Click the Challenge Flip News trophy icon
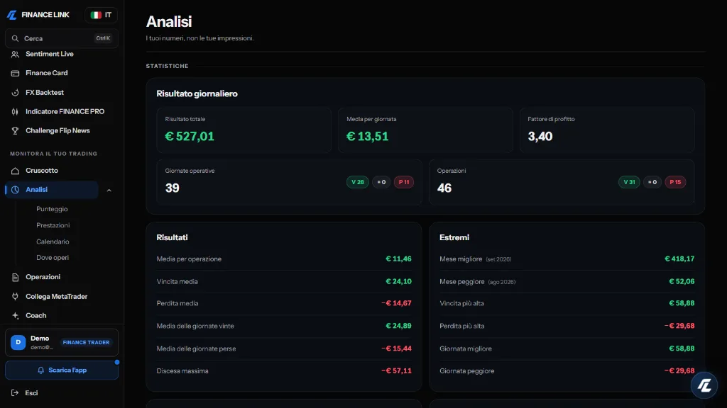This screenshot has width=727, height=408. point(16,131)
